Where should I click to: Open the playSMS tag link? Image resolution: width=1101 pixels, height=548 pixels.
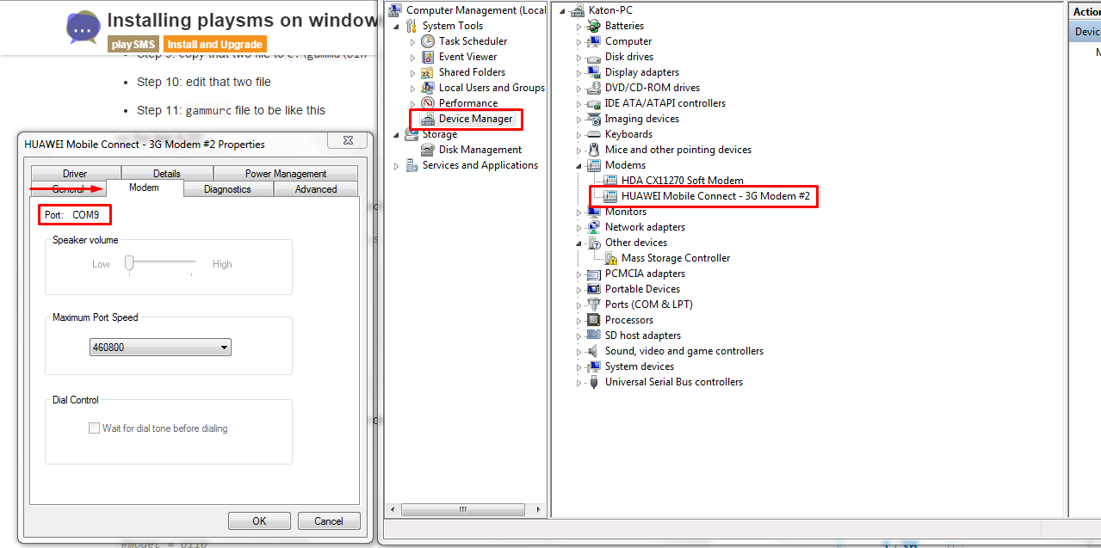(133, 44)
